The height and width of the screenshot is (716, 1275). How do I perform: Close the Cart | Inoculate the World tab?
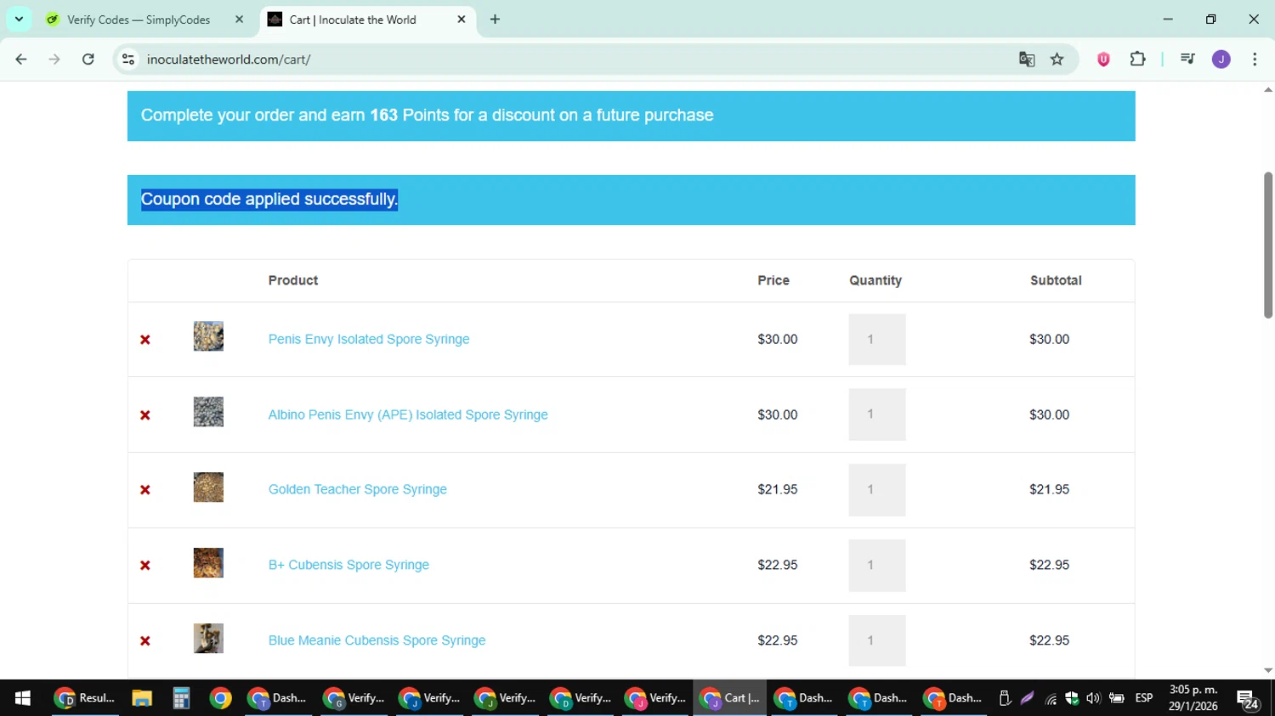click(462, 20)
